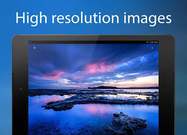Open the three-dot overflow menu
The width and height of the screenshot is (187, 135).
(x=152, y=48)
